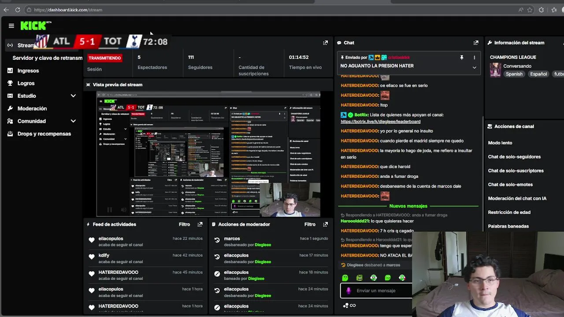Pop out the stream session panel
The width and height of the screenshot is (564, 317).
pos(325,43)
